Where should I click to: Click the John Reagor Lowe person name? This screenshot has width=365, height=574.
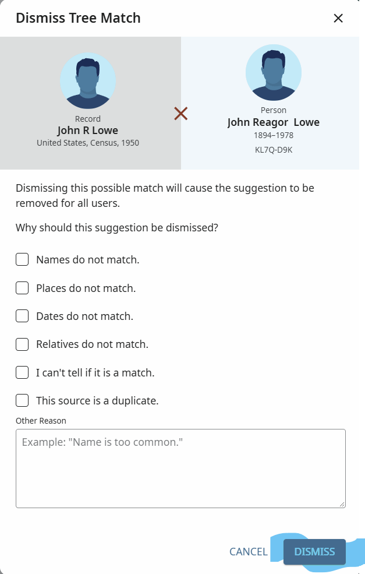pyautogui.click(x=274, y=122)
